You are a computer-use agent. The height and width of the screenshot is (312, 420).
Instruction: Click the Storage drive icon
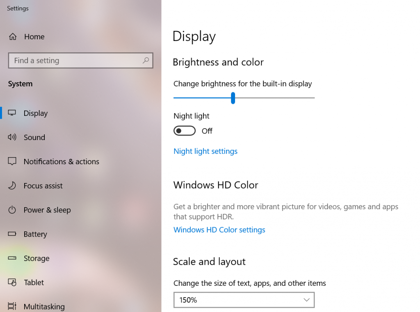(x=12, y=258)
